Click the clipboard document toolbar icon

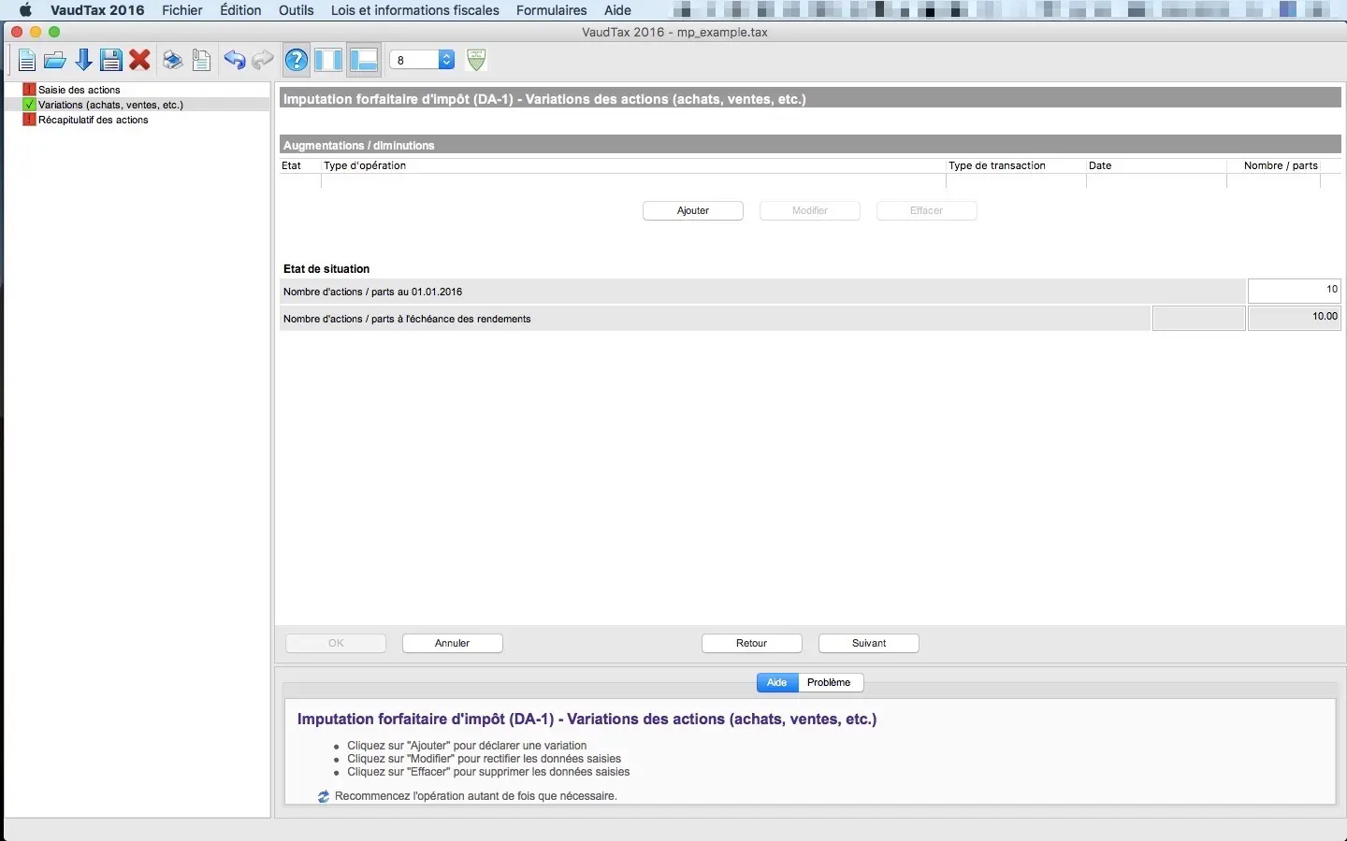pyautogui.click(x=201, y=61)
